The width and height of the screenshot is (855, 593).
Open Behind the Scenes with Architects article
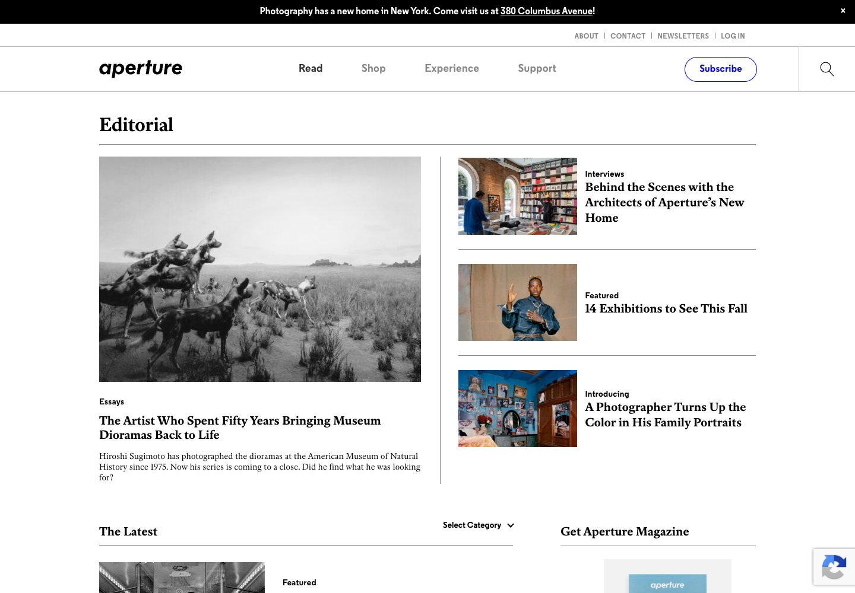coord(664,202)
